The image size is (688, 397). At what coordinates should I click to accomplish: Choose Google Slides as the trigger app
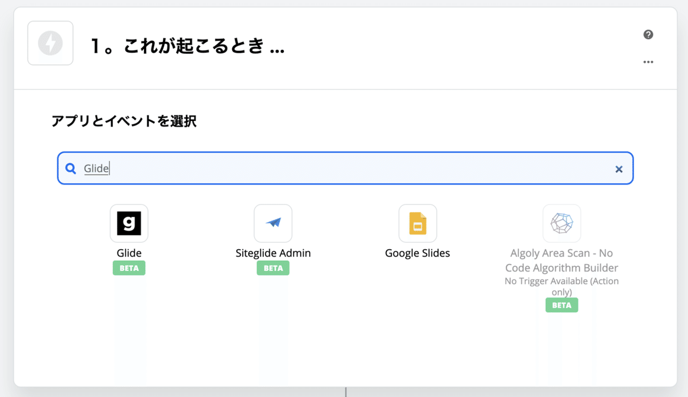pos(417,223)
